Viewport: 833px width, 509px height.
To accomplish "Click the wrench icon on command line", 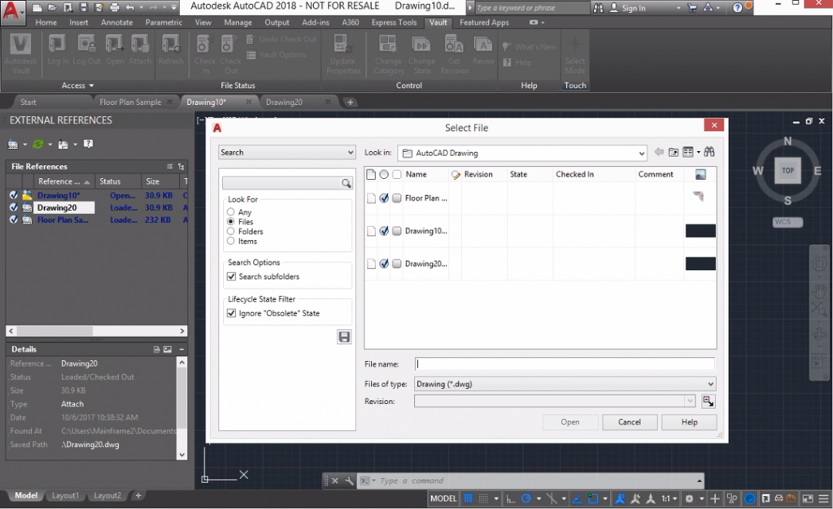I will coord(349,481).
